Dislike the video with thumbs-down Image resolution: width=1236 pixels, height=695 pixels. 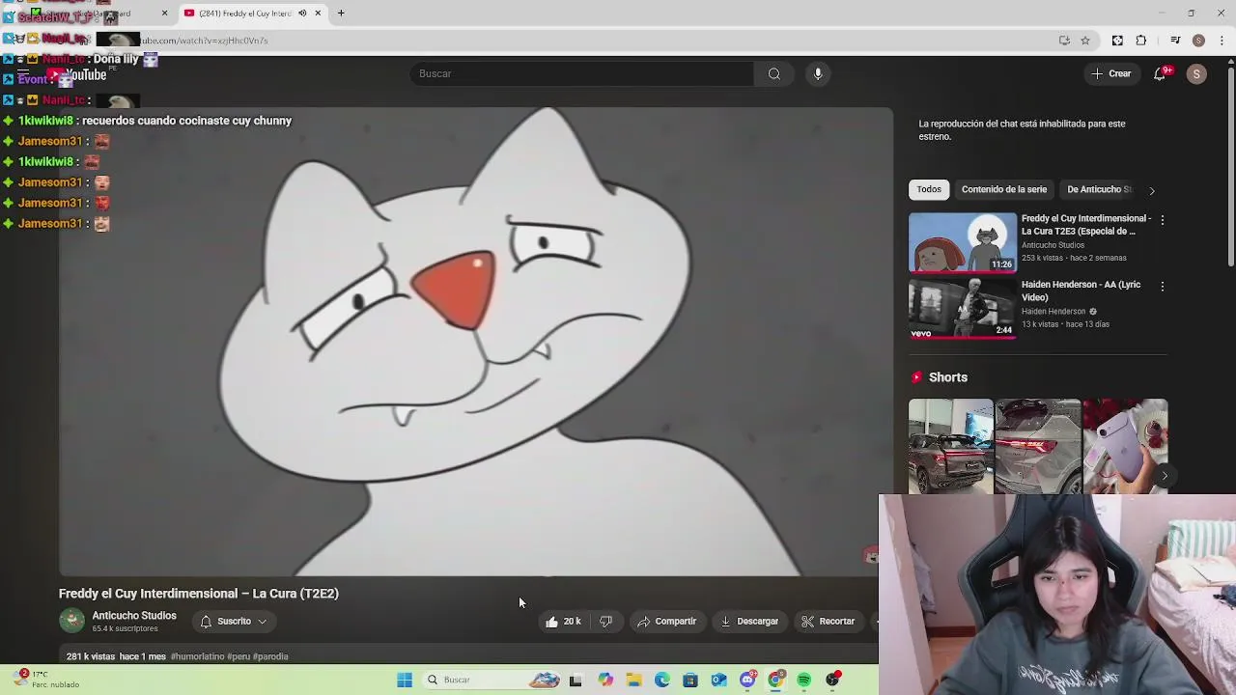606,622
